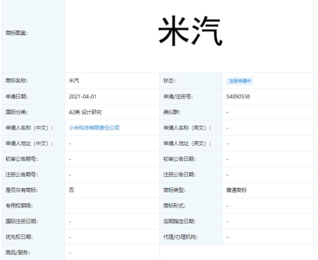Click the 国际注册日期 label
The image size is (318, 260).
[22, 221]
